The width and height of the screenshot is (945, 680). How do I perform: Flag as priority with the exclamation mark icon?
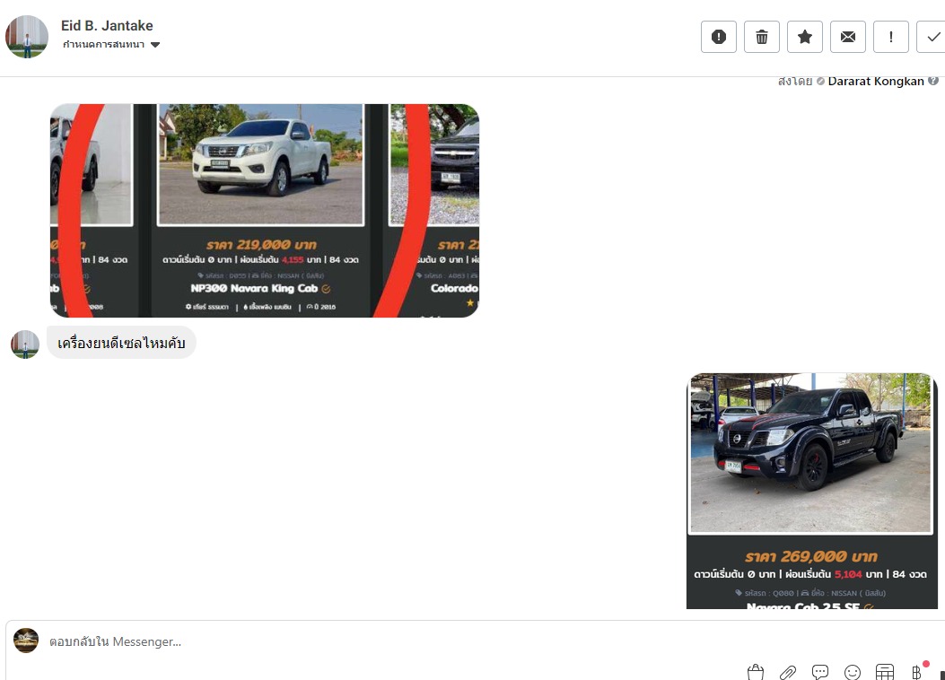point(891,37)
